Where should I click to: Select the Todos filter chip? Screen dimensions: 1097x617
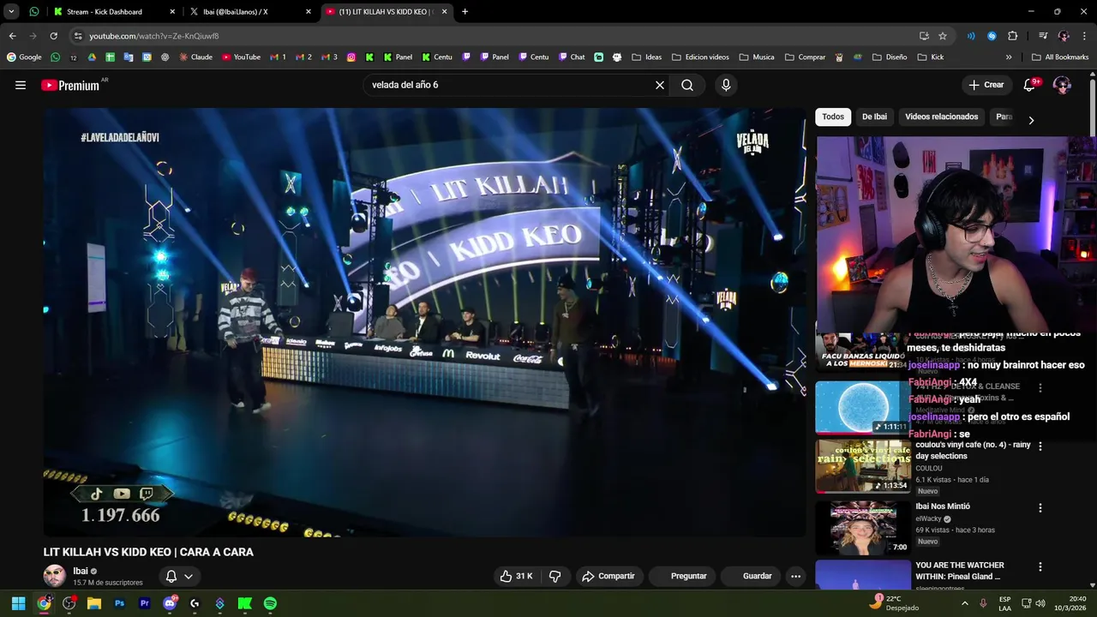833,117
